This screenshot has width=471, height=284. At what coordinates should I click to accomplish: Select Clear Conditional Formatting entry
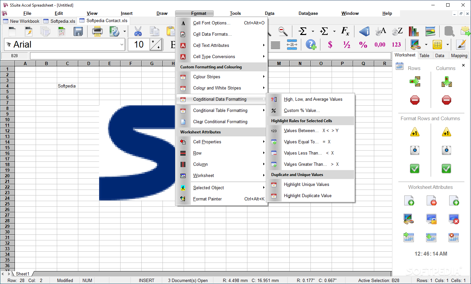[x=222, y=122]
